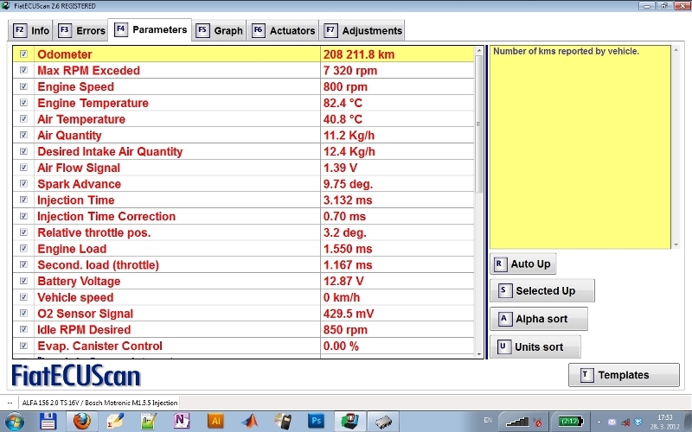Click the Selected Up button
This screenshot has height=432, width=692.
tap(542, 291)
